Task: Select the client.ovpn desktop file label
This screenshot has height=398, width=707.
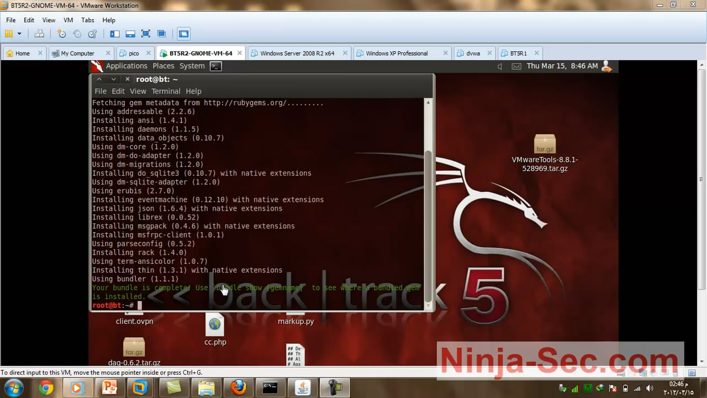Action: click(x=134, y=321)
